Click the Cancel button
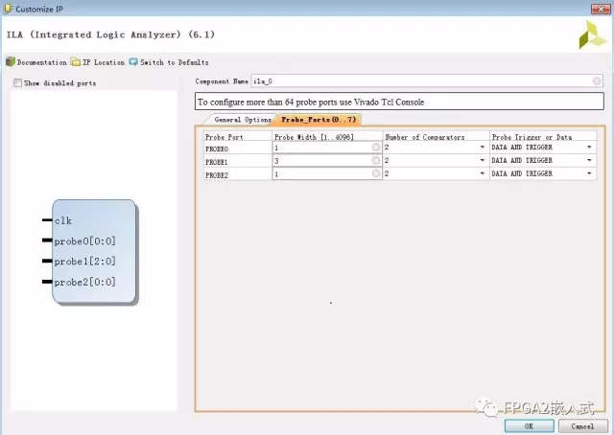 click(582, 426)
